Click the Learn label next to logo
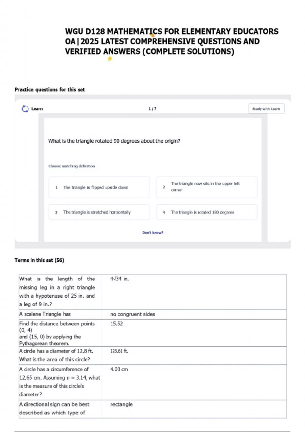Viewport: 305px width, 432px height. coord(37,109)
